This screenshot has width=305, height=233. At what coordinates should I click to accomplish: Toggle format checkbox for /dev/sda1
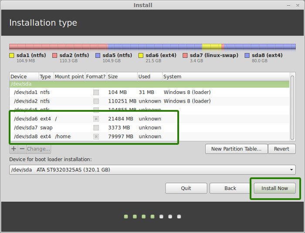coord(96,92)
